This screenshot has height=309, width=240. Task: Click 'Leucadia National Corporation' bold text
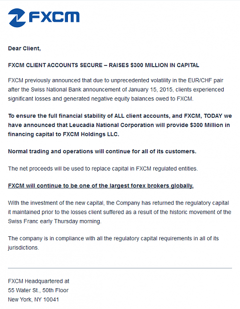coord(111,125)
